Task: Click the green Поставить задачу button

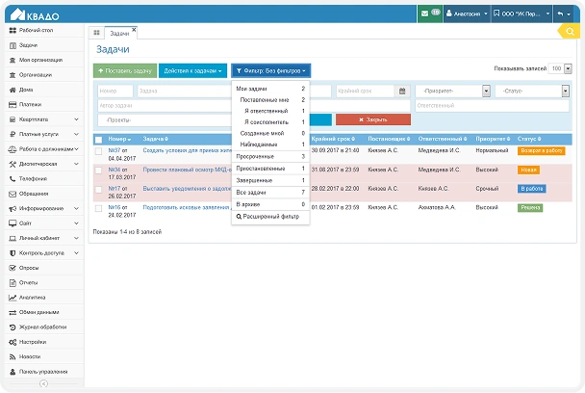Action: (122, 71)
